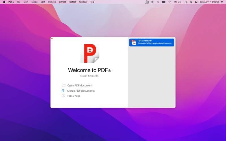Click the Merge PDF documents link
This screenshot has width=226, height=141.
(81, 91)
